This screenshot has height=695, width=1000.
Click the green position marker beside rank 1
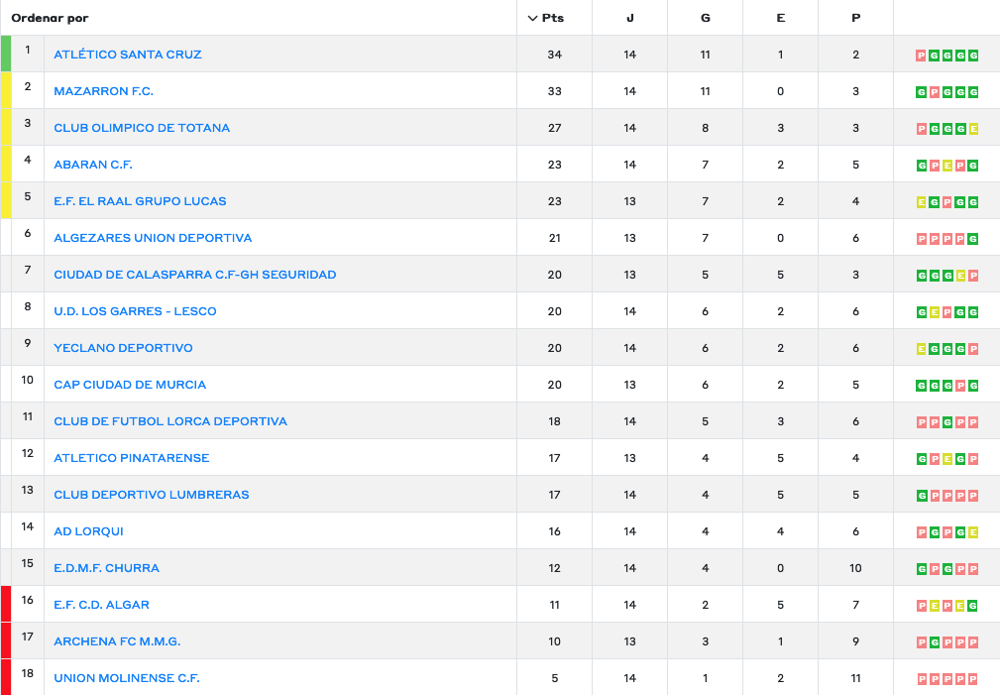pos(6,54)
